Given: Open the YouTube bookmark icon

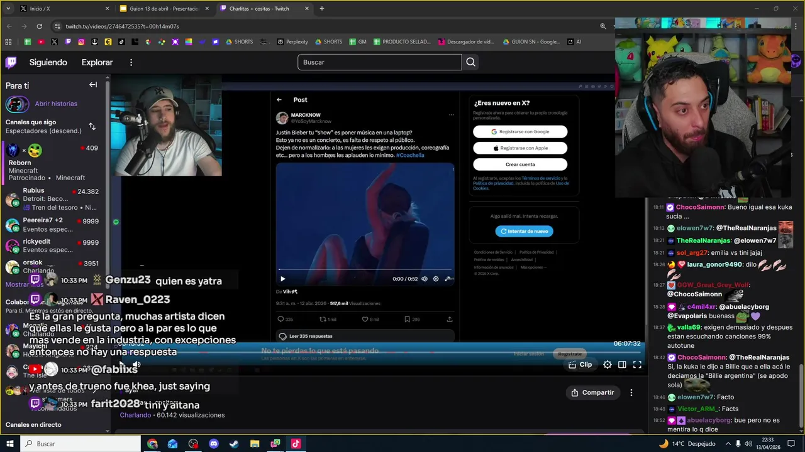Looking at the screenshot, I should coord(41,42).
